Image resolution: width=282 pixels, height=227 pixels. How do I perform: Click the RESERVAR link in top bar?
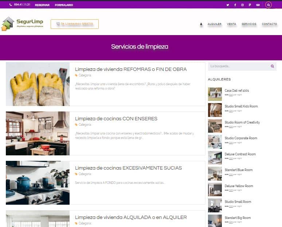coord(42,5)
